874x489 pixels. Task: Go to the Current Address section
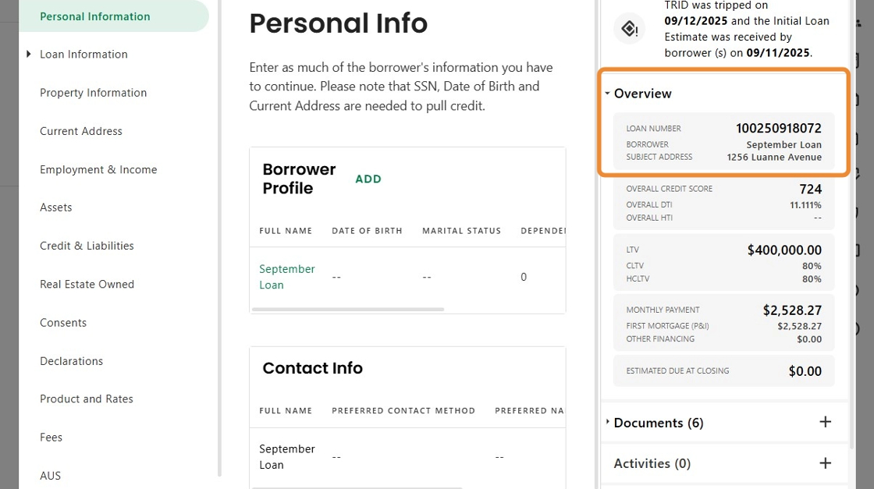(x=81, y=131)
